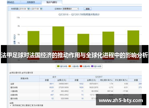149x108 pixels.
Task: Click the 环比增长率(%) column header
Action: (121, 80)
